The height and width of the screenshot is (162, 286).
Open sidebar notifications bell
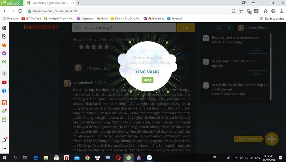[x=4, y=140]
